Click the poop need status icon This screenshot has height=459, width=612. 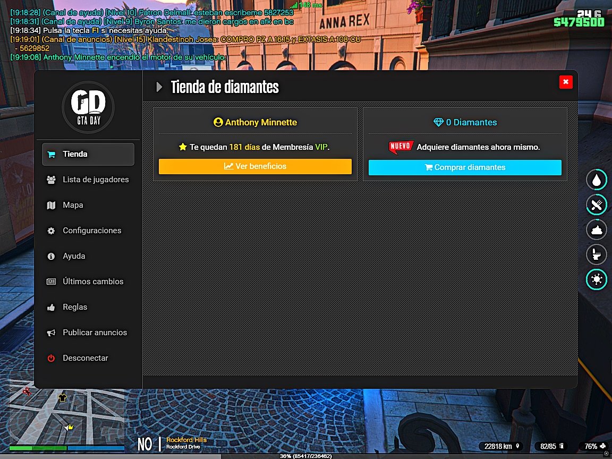[597, 230]
